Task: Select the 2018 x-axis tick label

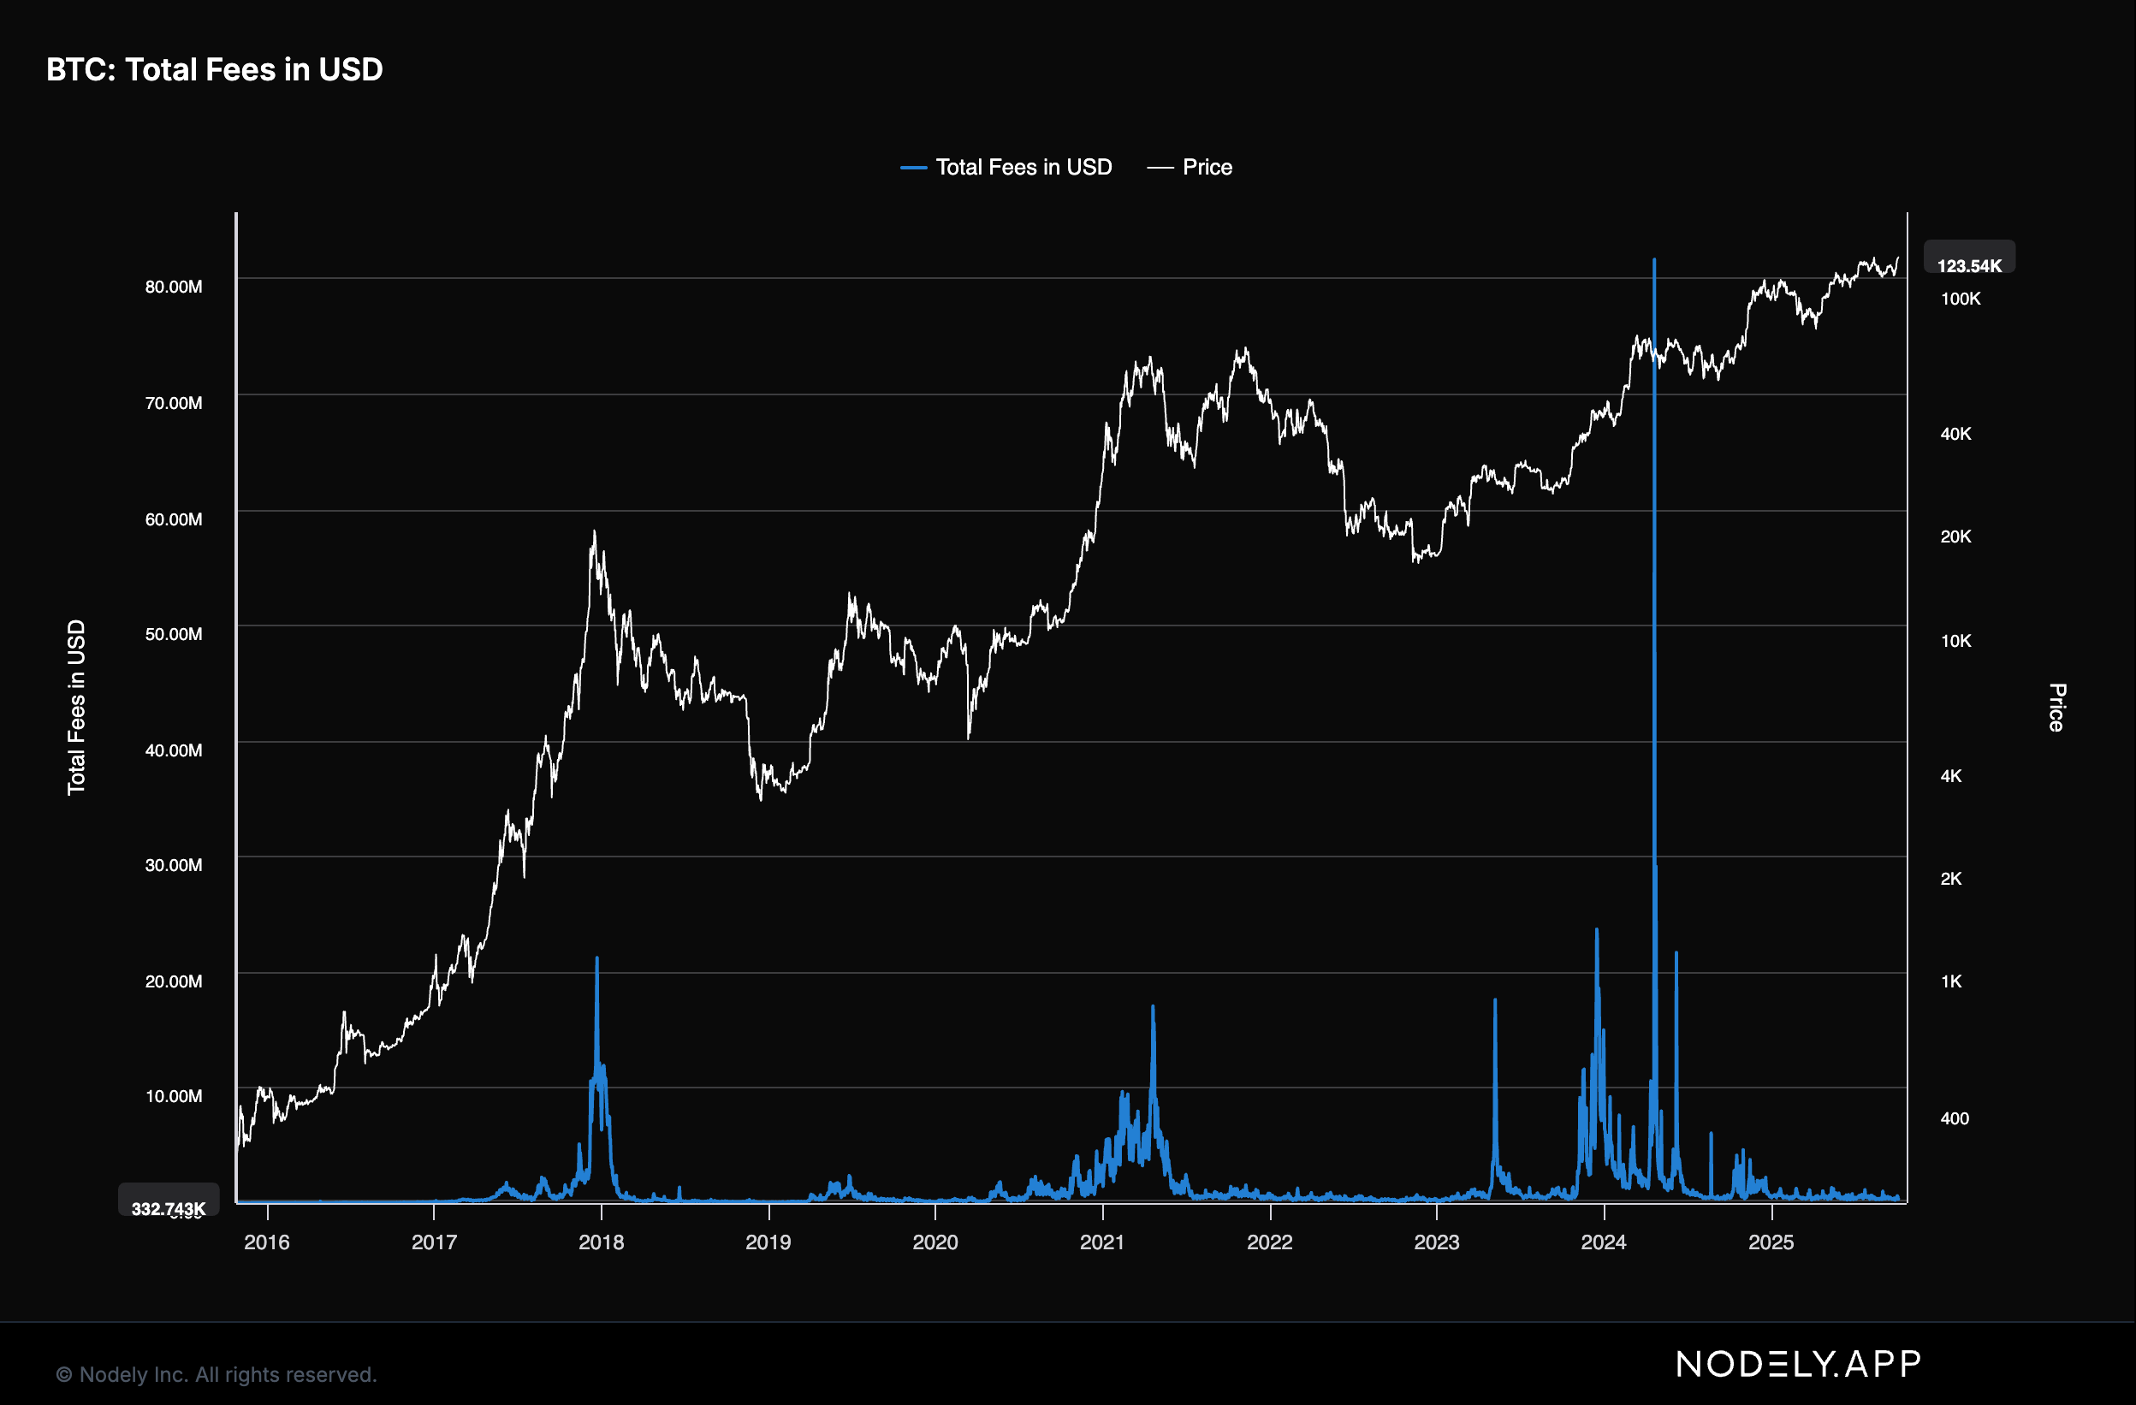Action: 601,1242
